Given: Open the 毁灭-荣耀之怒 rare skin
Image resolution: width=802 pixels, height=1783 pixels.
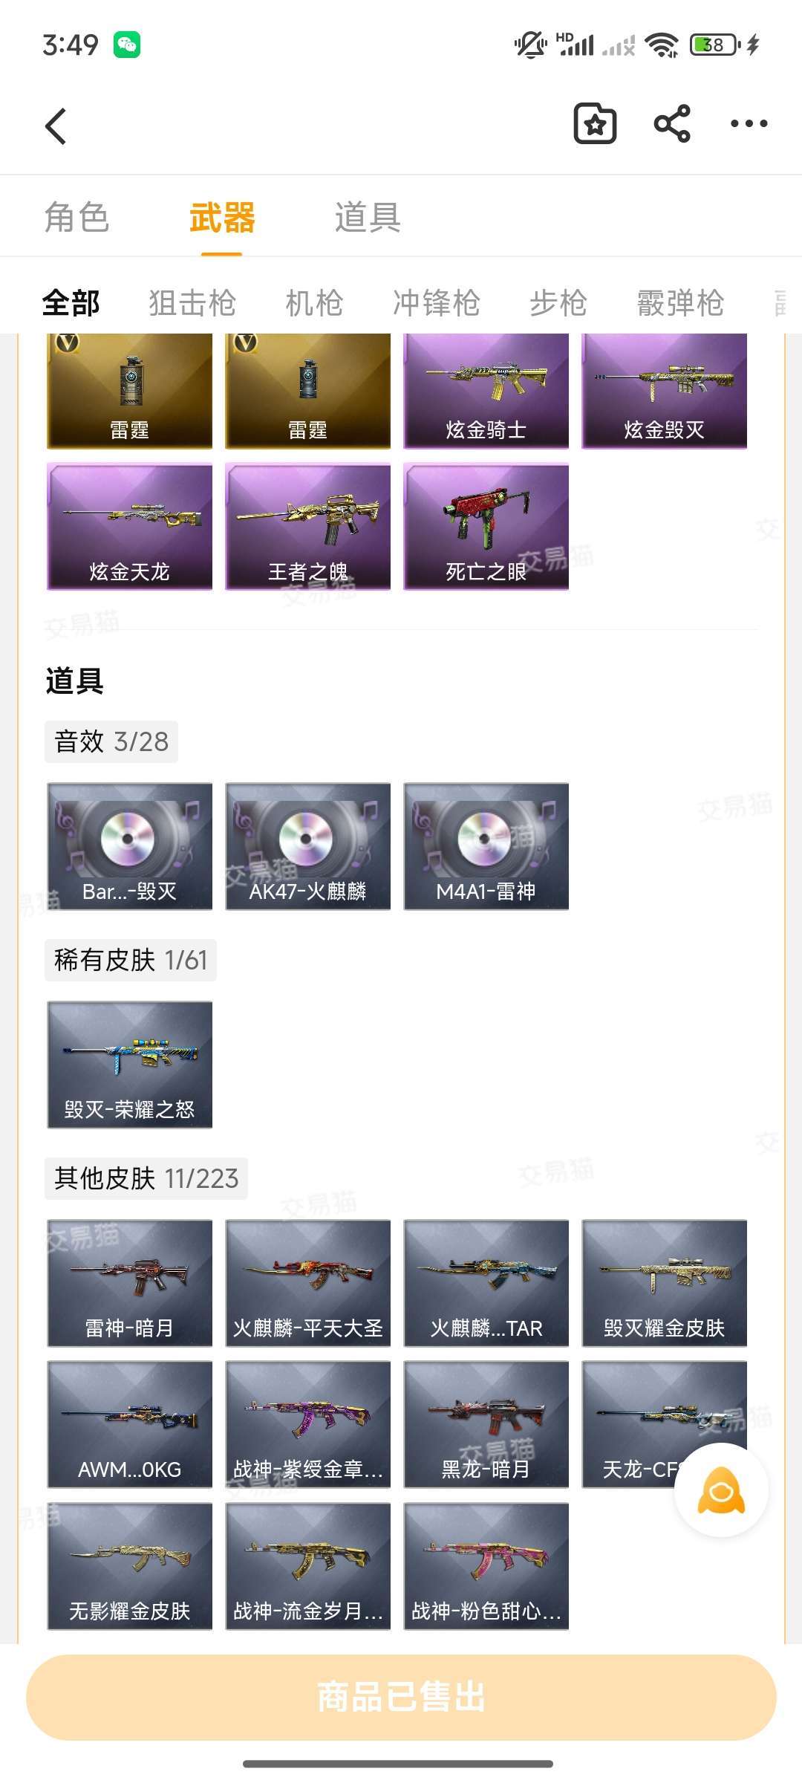Looking at the screenshot, I should [130, 1065].
